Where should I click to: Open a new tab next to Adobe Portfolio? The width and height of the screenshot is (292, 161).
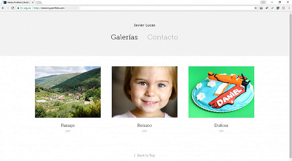click(x=39, y=2)
